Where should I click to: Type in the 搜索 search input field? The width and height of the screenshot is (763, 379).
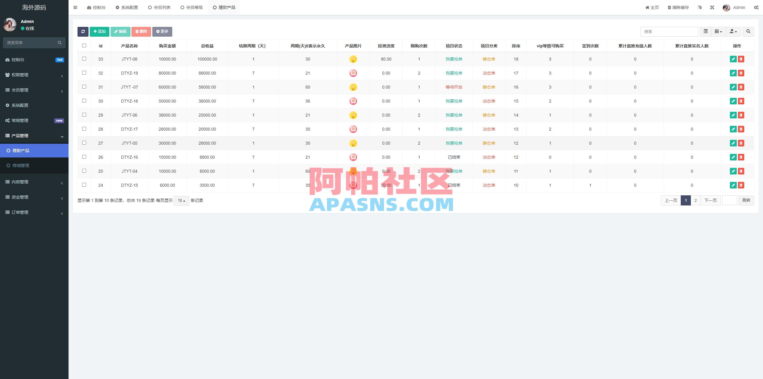(669, 31)
